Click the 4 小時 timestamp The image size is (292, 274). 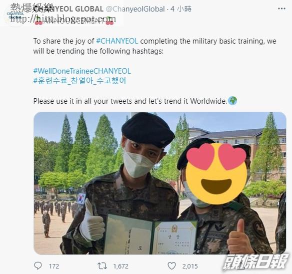[x=181, y=9]
